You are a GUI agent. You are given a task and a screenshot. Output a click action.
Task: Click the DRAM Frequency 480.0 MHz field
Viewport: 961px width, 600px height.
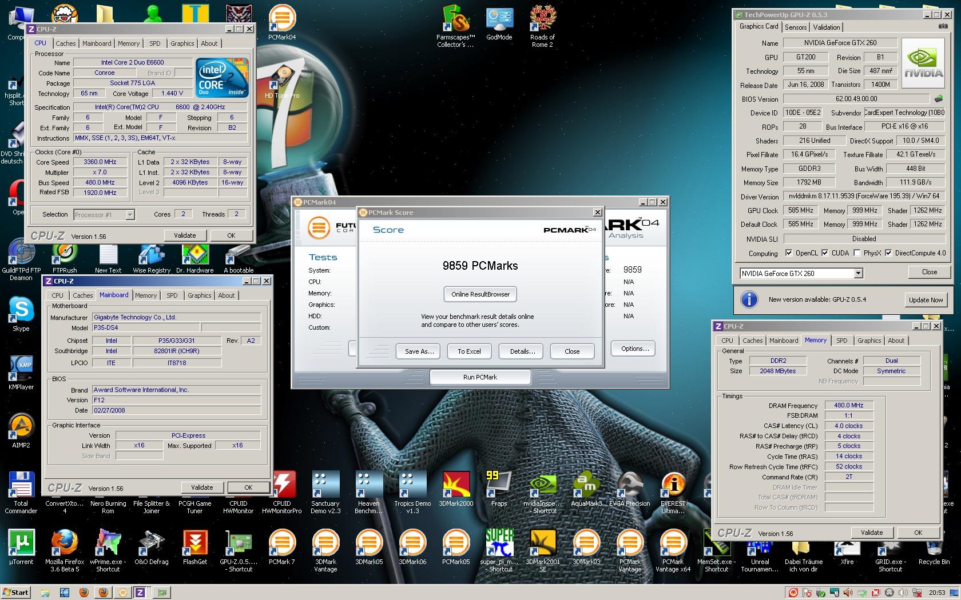849,405
